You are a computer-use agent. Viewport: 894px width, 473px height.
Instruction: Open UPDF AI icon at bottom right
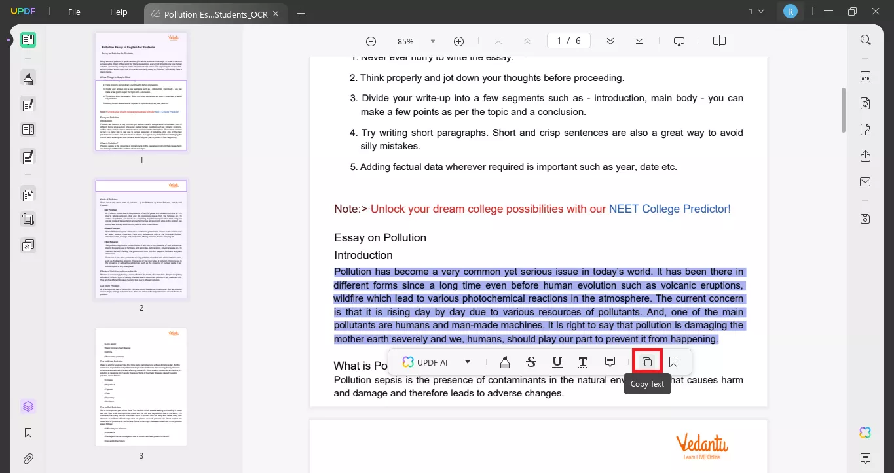click(866, 432)
